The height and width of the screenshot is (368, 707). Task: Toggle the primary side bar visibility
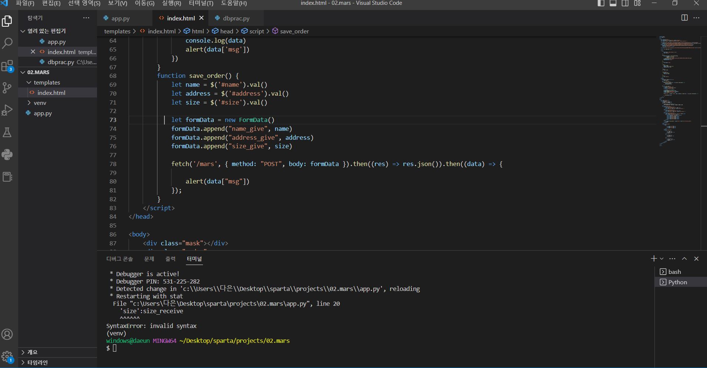(601, 3)
